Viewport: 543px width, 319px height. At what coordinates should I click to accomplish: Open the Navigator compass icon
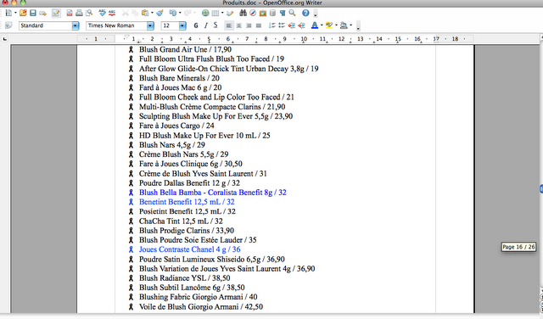253,14
